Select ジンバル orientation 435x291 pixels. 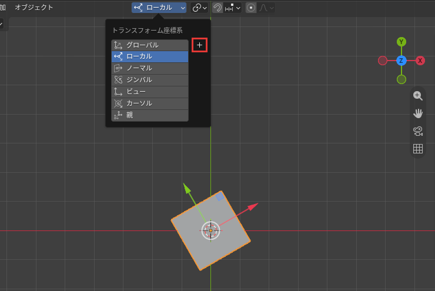coord(150,80)
